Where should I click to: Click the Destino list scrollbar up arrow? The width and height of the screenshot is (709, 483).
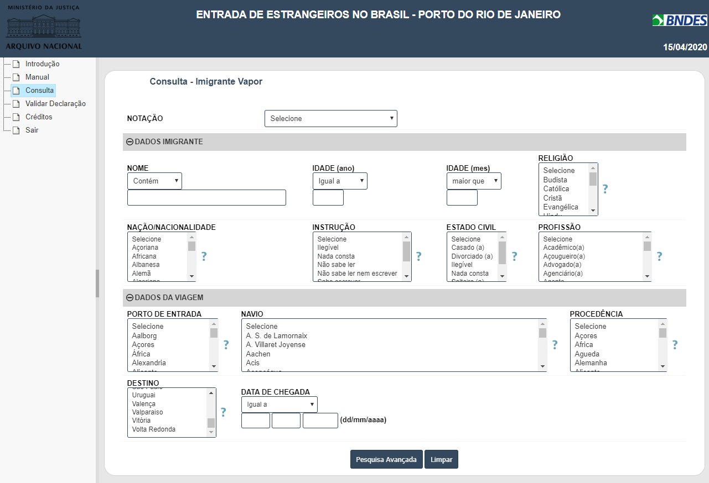pyautogui.click(x=211, y=393)
